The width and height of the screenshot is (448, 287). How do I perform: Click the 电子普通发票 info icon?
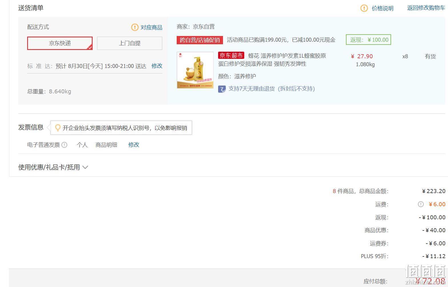coord(64,145)
